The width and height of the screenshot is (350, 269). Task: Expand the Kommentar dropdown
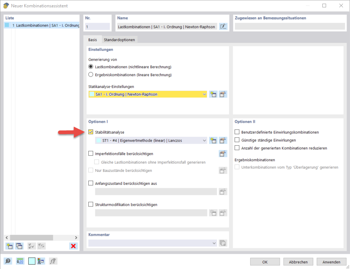click(x=213, y=243)
